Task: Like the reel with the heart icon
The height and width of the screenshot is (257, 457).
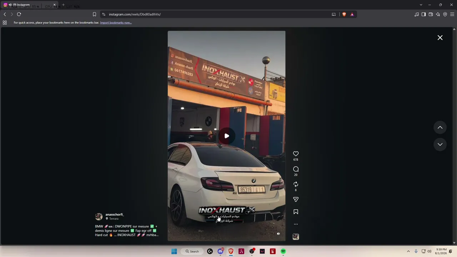Action: 296,154
